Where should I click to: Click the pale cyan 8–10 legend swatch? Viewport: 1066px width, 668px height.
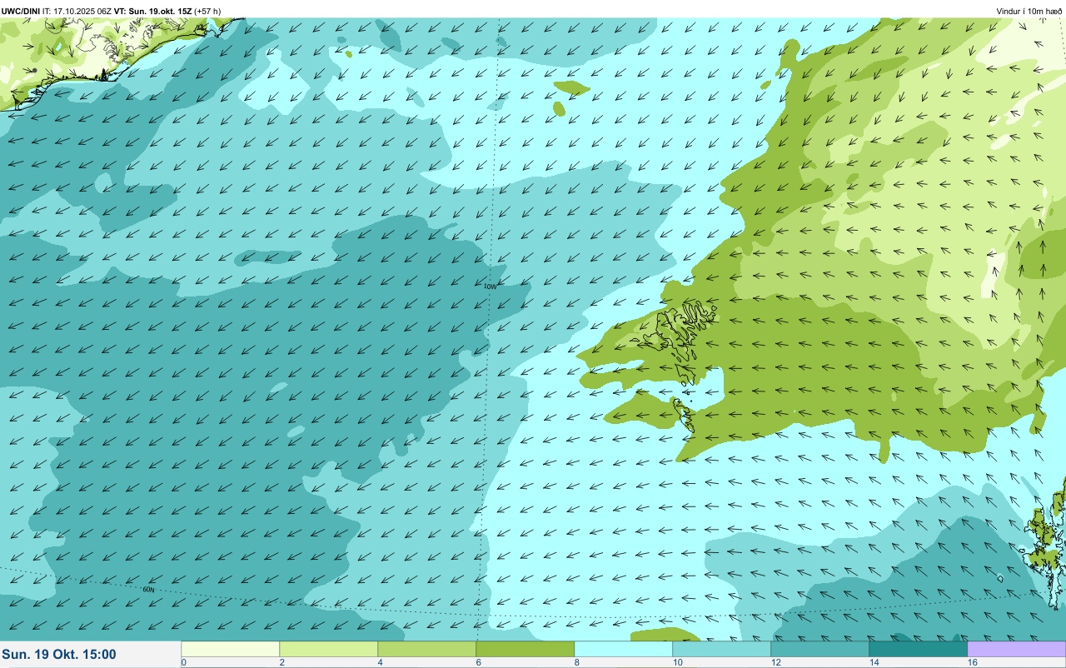click(623, 649)
